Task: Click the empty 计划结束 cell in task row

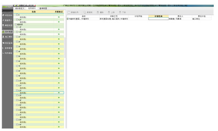Action: click(159, 19)
